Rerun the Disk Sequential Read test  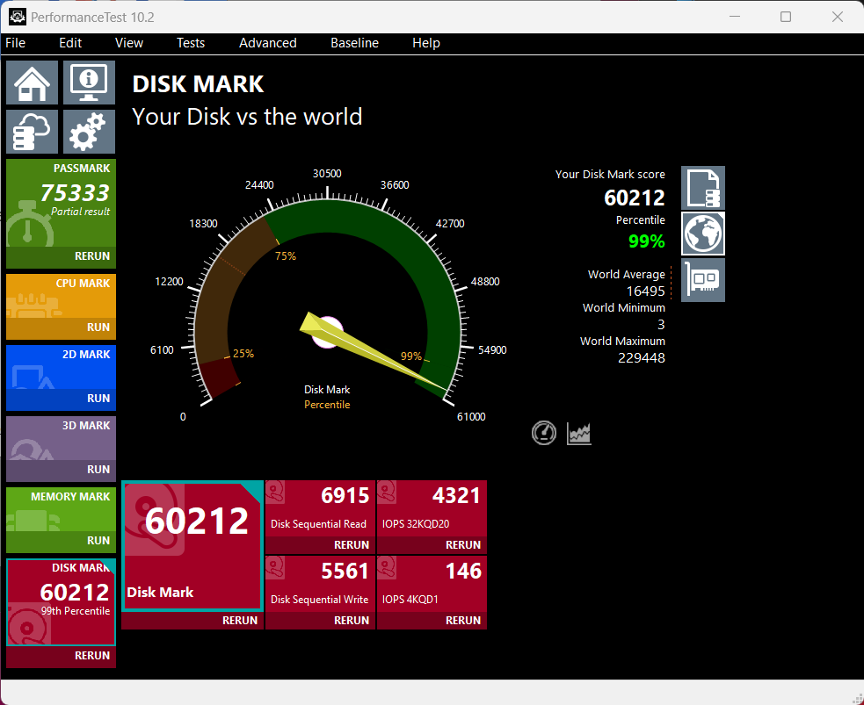[352, 545]
